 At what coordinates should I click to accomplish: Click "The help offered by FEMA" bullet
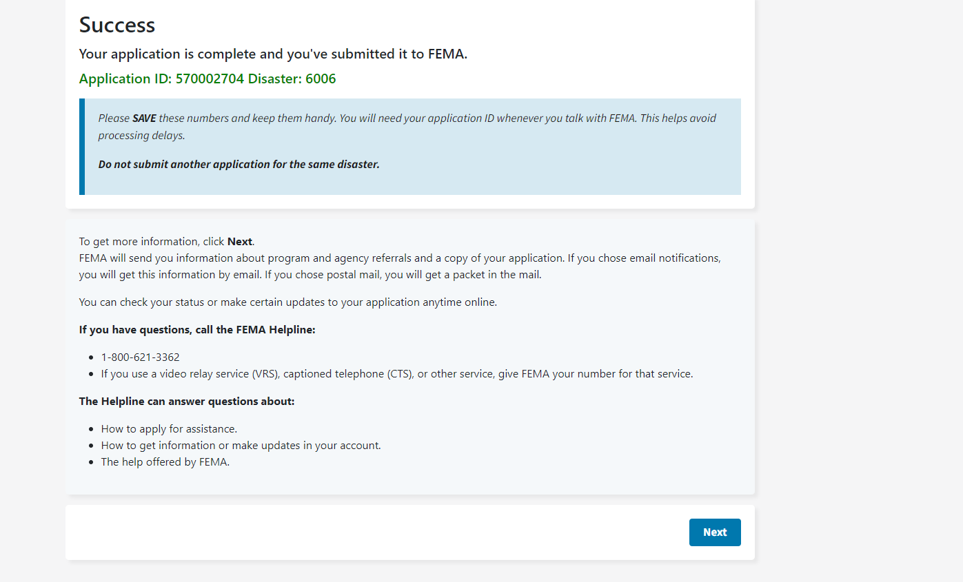click(x=165, y=462)
